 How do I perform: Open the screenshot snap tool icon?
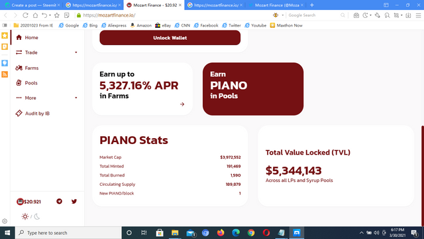click(x=396, y=15)
